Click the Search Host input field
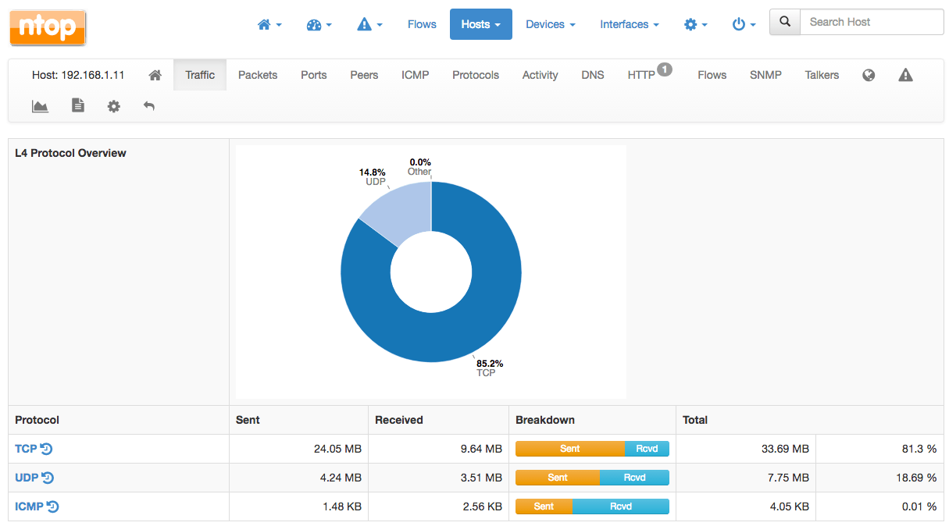 point(872,23)
